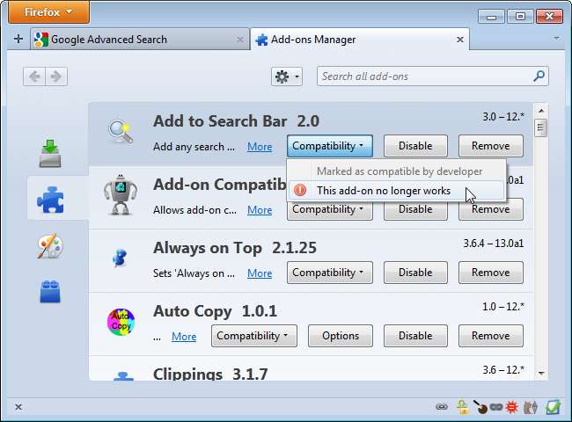Click the brown cat status bar icon
The image size is (572, 422).
530,407
